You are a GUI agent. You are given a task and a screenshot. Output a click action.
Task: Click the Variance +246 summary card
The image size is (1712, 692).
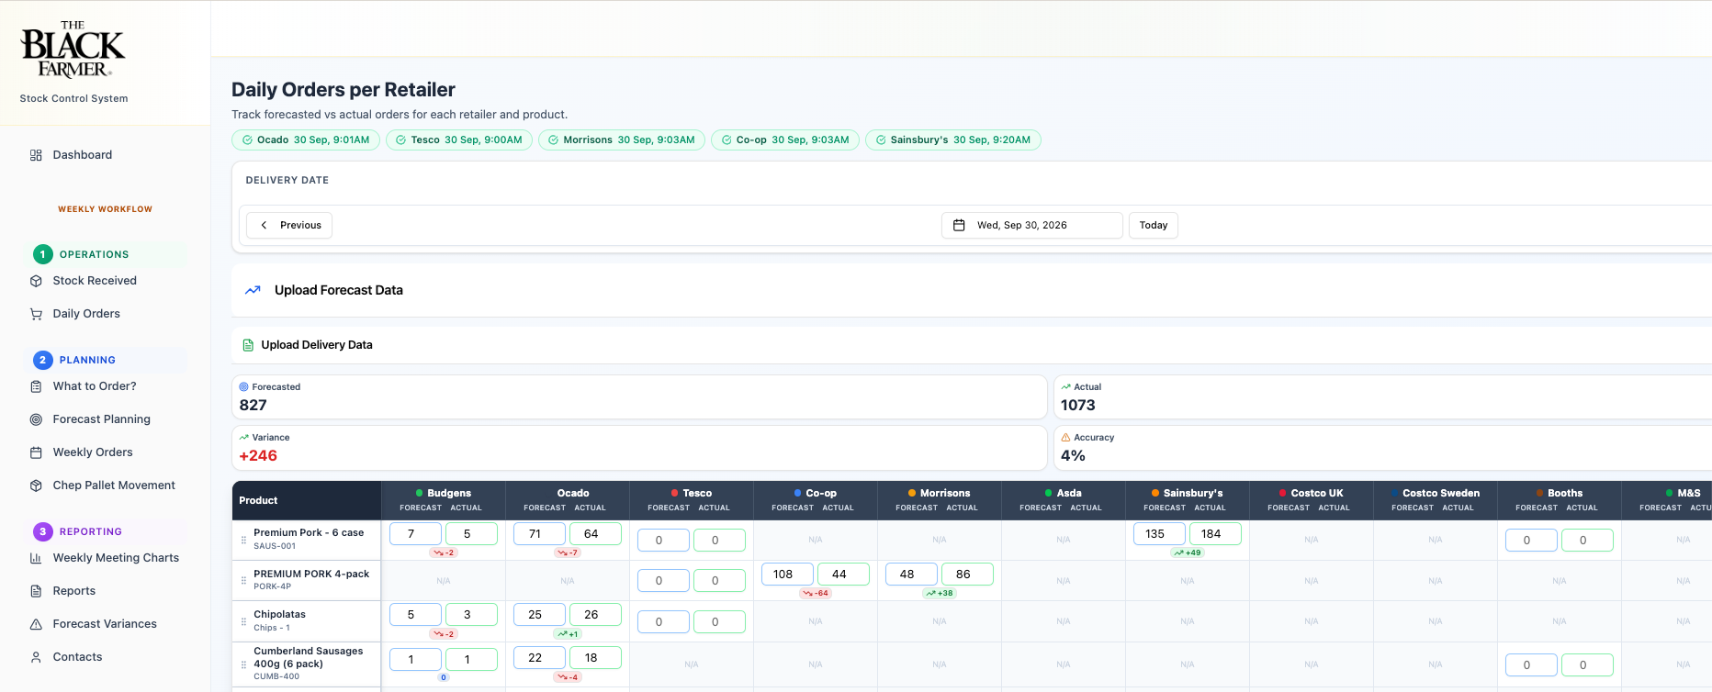pyautogui.click(x=639, y=448)
